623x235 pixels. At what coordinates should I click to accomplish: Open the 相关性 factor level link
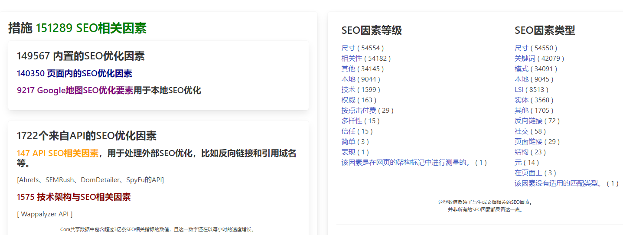pyautogui.click(x=352, y=59)
